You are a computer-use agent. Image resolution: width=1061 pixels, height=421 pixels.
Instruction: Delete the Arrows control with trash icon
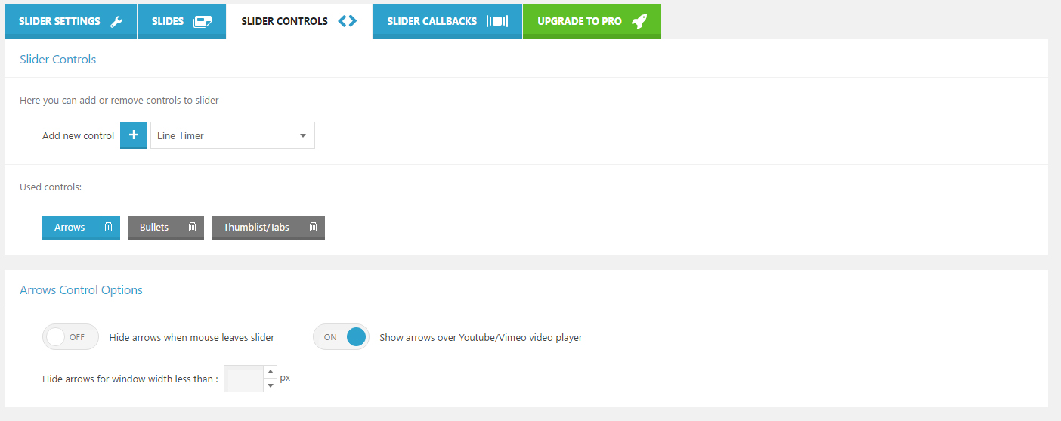[x=109, y=227]
